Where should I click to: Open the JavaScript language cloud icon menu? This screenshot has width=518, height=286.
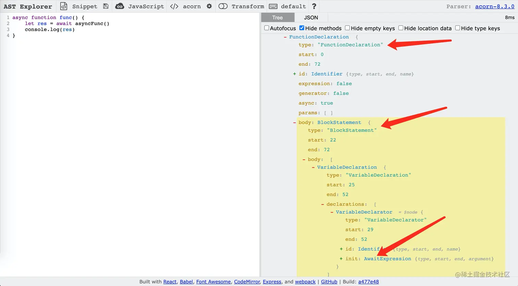coord(120,6)
